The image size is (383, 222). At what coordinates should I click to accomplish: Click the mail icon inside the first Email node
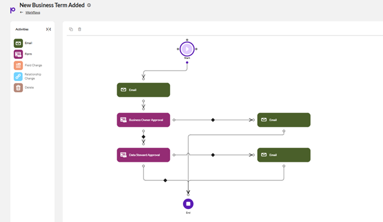click(x=123, y=90)
